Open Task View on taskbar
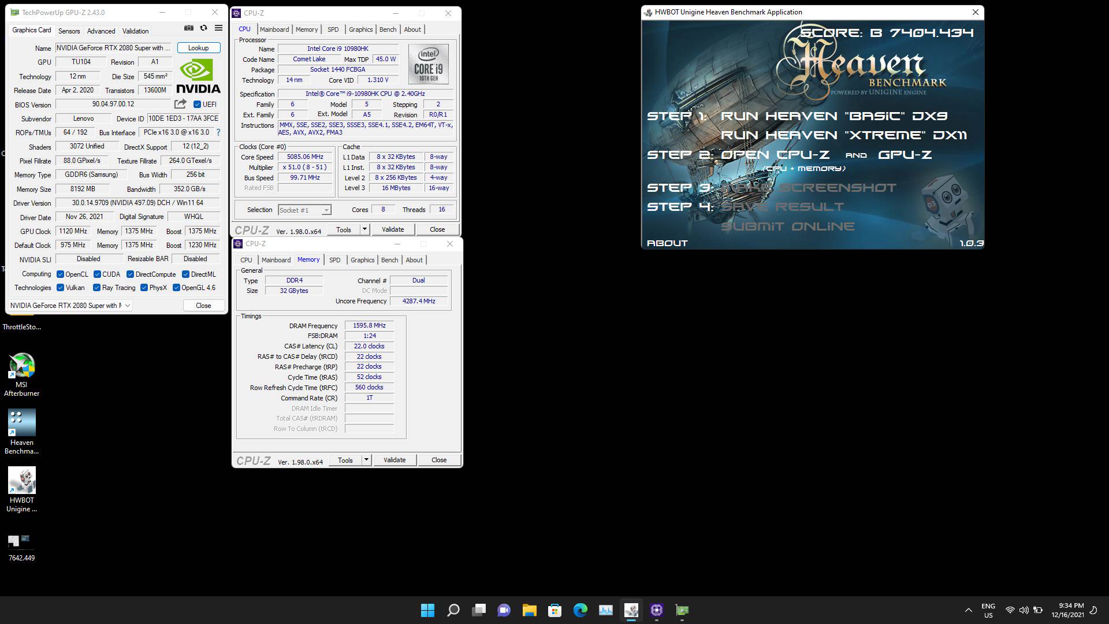The height and width of the screenshot is (624, 1109). 479,610
